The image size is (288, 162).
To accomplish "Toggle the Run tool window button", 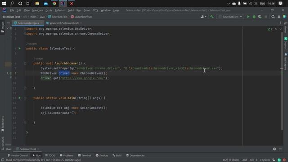I will 36,155.
